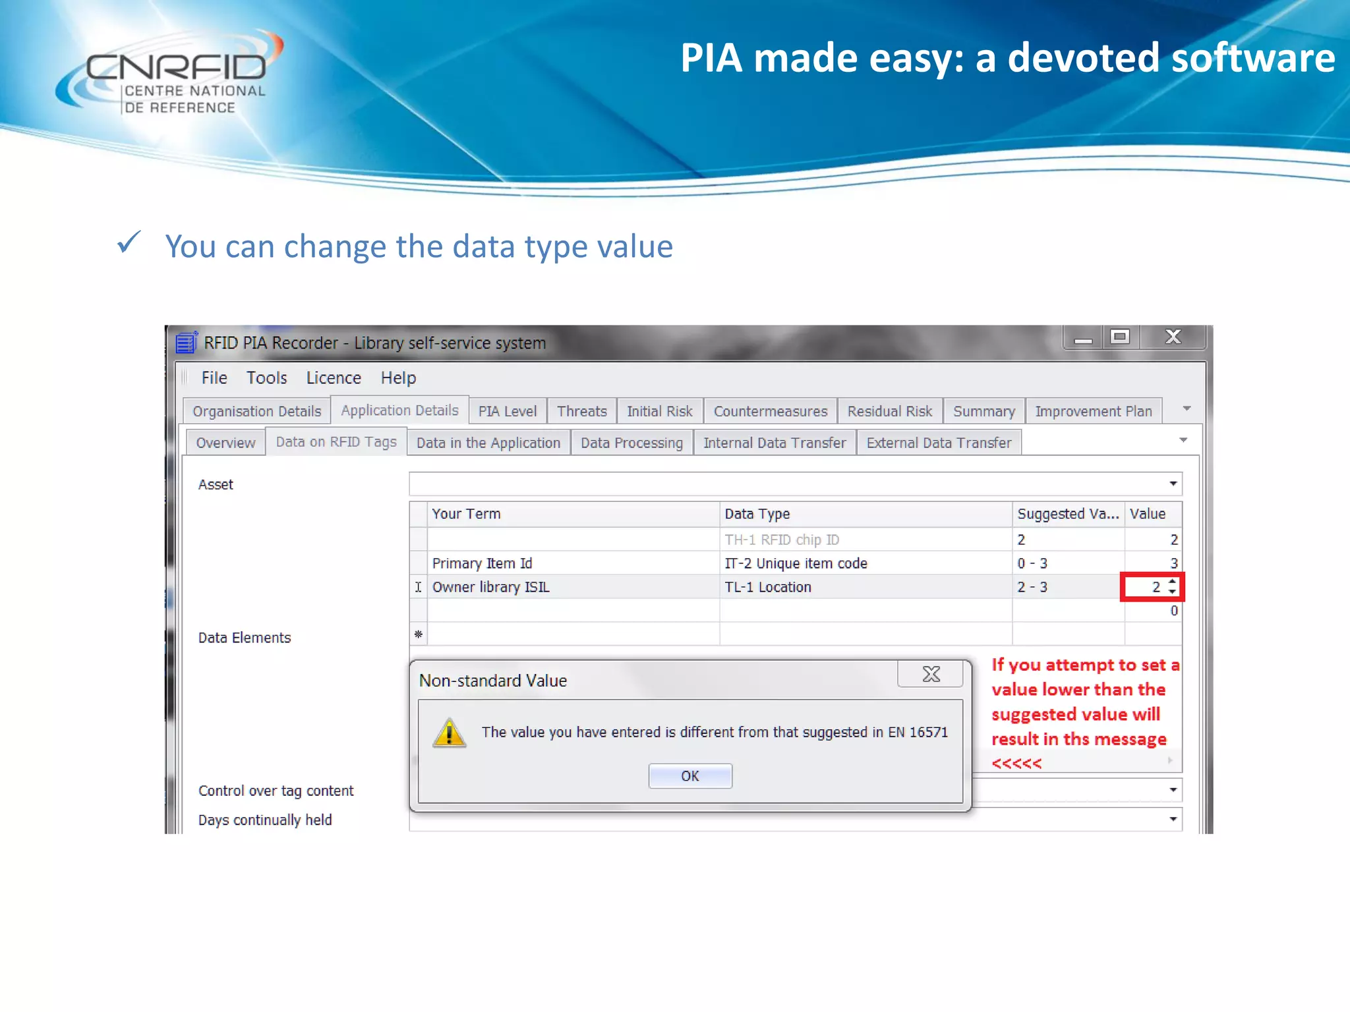The image size is (1350, 1012).
Task: Expand the sub-tab overflow arrow
Action: click(1183, 440)
